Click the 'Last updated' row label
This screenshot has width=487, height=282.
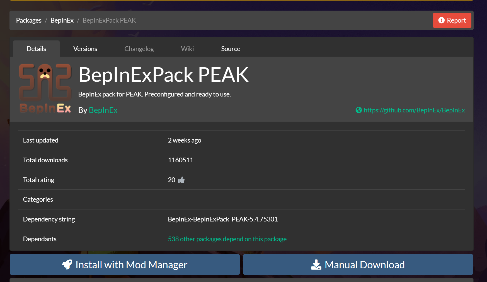(x=41, y=140)
